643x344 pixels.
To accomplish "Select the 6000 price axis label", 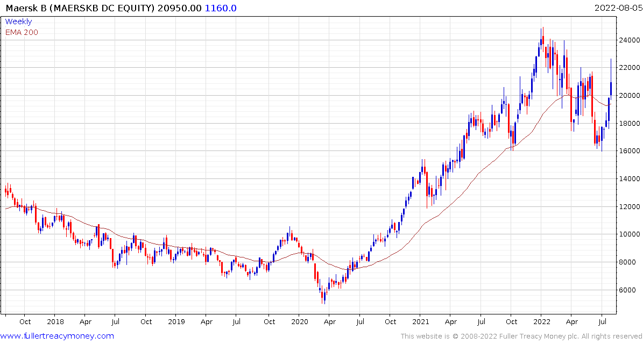I will click(x=628, y=290).
